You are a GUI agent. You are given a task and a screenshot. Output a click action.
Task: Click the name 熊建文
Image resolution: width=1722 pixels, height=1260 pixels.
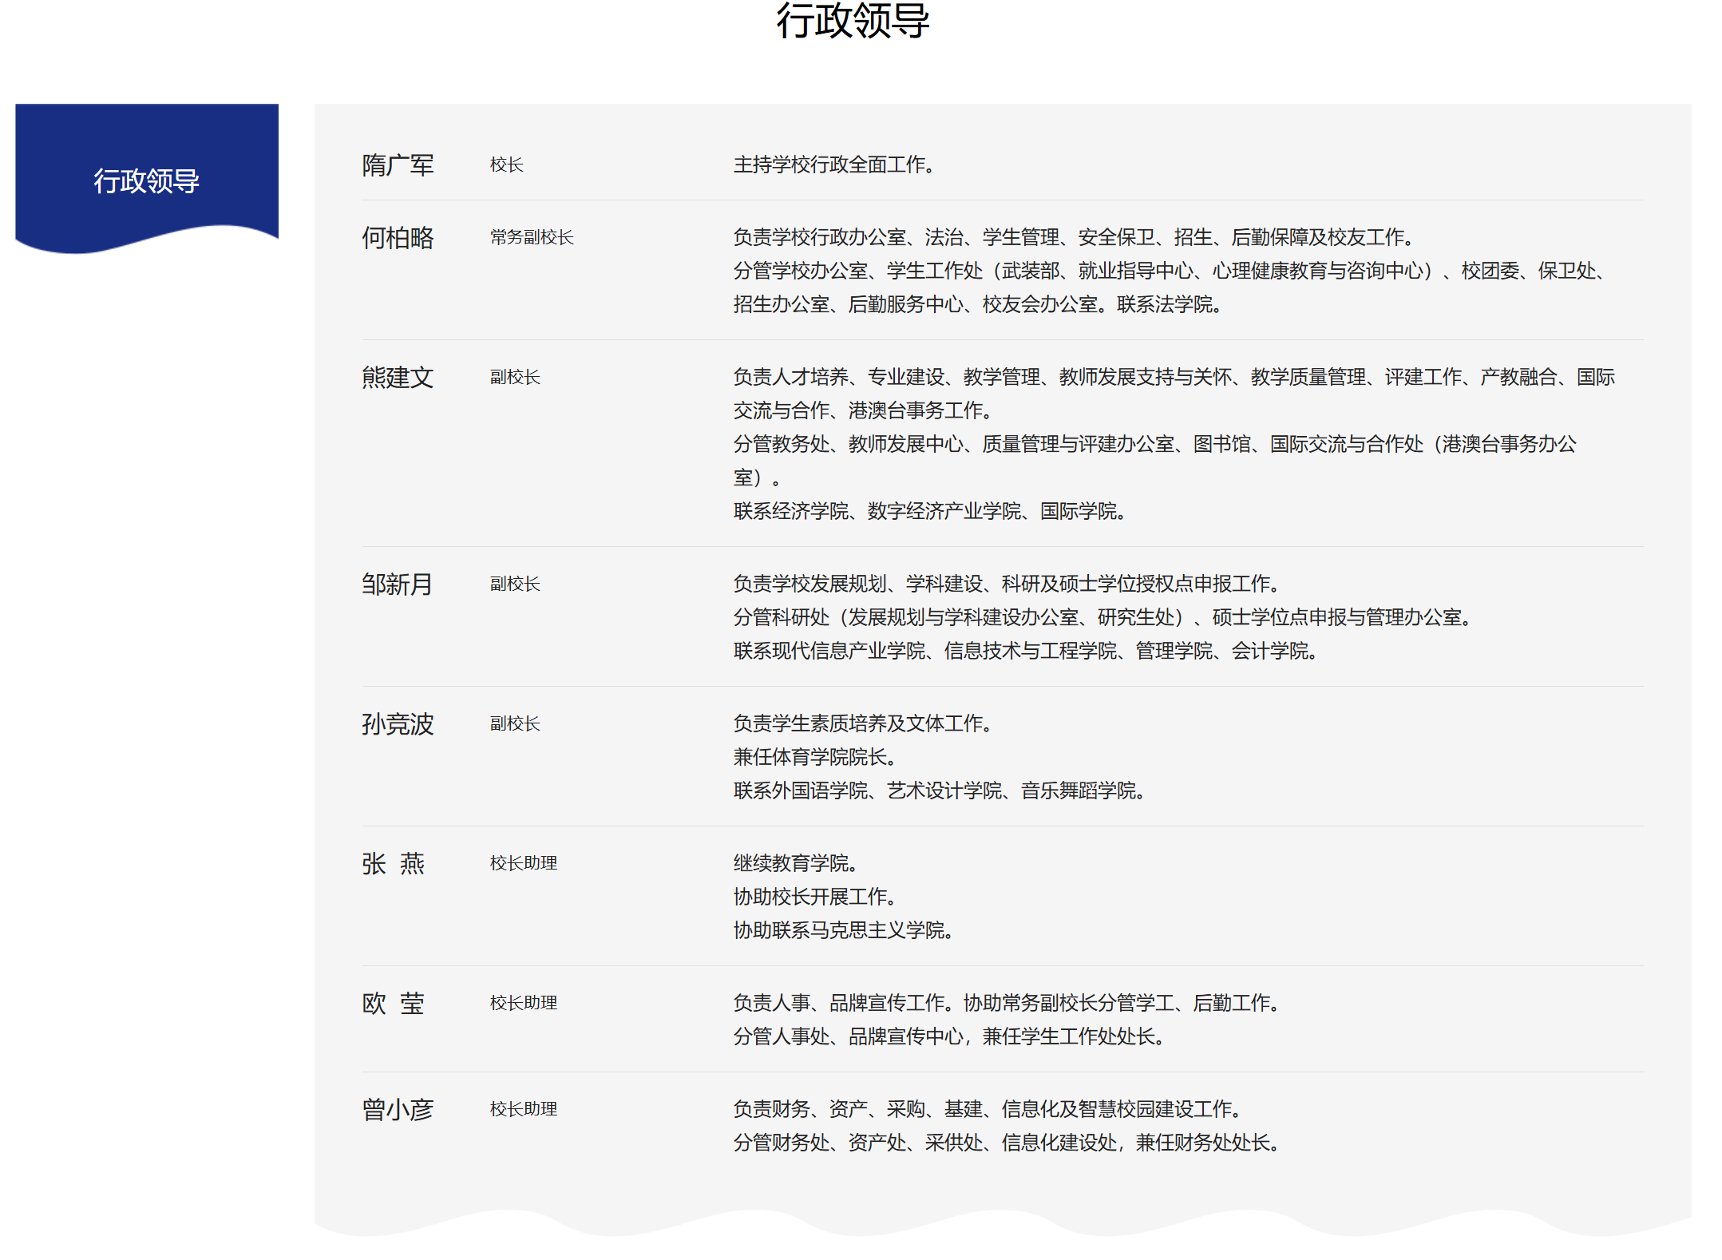398,378
